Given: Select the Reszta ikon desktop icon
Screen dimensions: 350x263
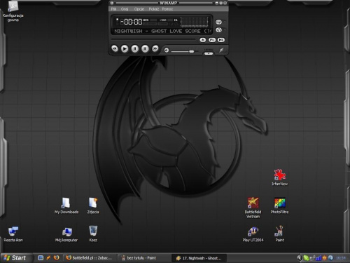Looking at the screenshot, I should tap(13, 234).
